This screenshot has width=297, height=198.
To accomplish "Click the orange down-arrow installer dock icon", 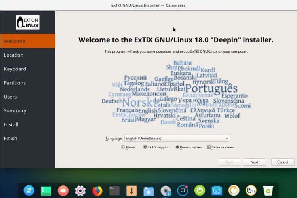I will click(x=131, y=190).
